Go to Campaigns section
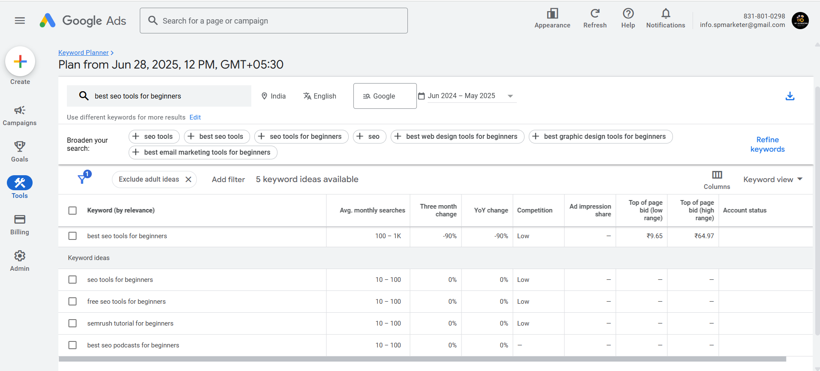The width and height of the screenshot is (820, 371). point(20,116)
